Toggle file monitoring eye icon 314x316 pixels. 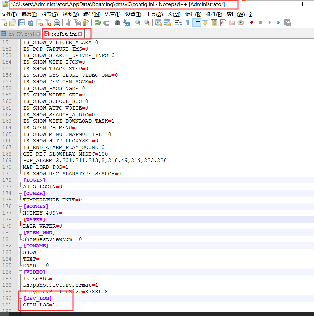241,23
